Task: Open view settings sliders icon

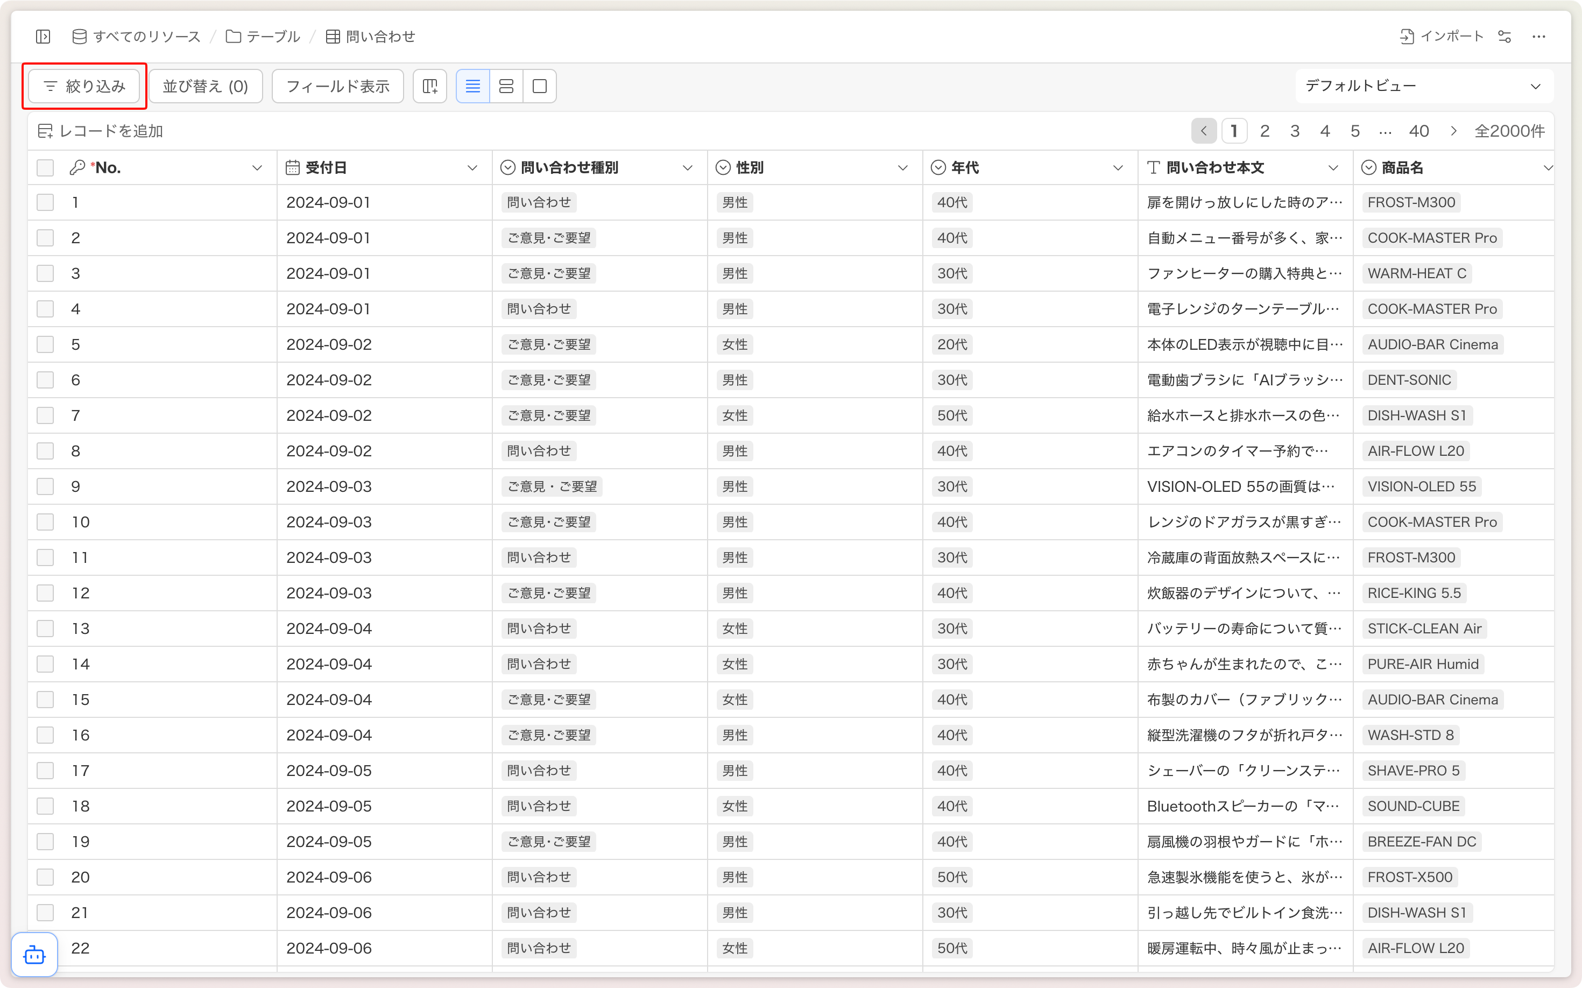Action: 1505,37
